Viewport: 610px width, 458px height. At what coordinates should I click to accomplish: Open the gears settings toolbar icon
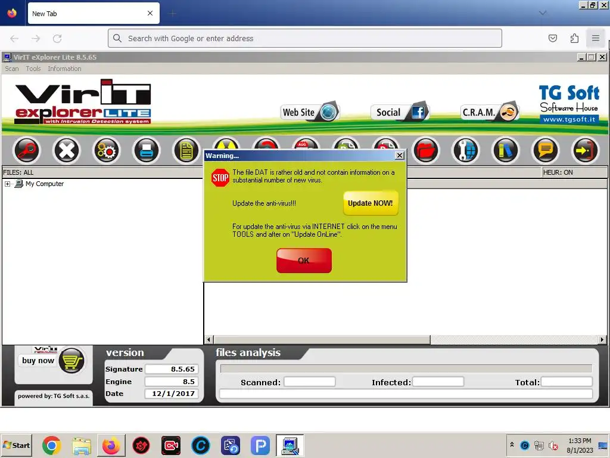coord(106,150)
